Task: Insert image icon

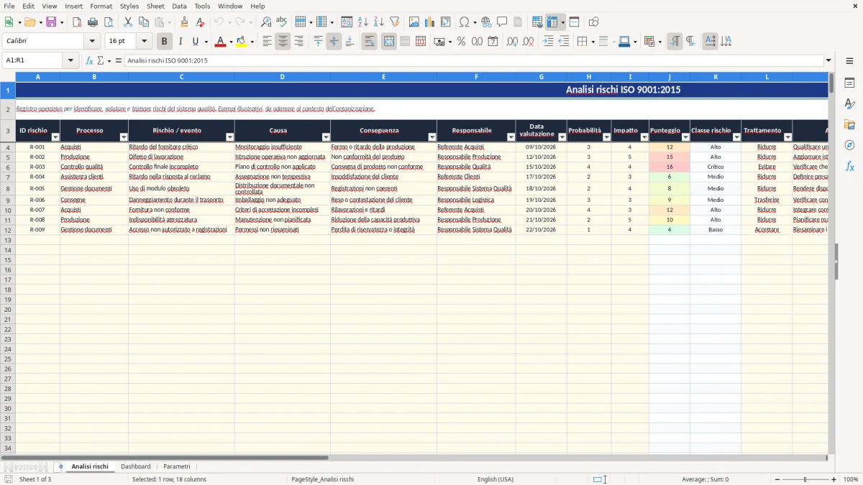Action: pyautogui.click(x=414, y=22)
